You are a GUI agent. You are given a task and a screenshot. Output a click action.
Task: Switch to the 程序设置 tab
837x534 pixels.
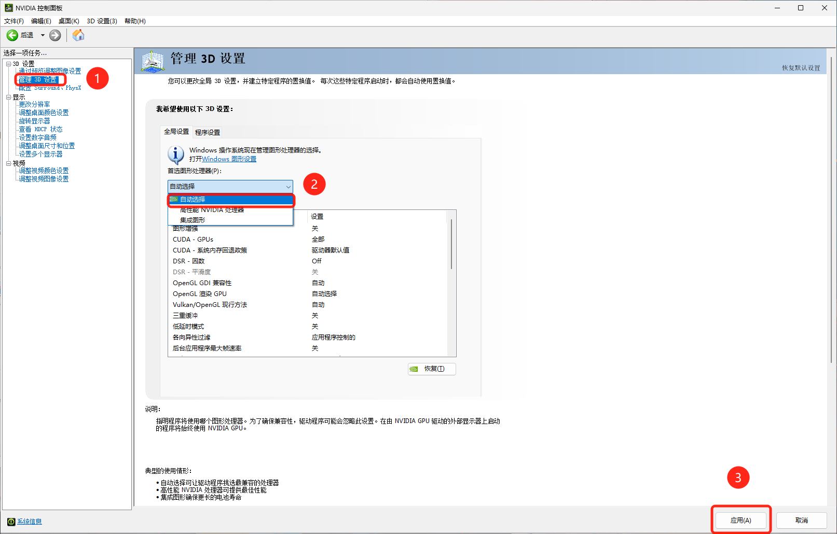click(x=208, y=132)
